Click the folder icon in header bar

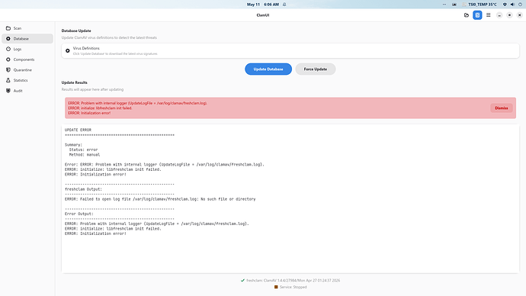467,15
